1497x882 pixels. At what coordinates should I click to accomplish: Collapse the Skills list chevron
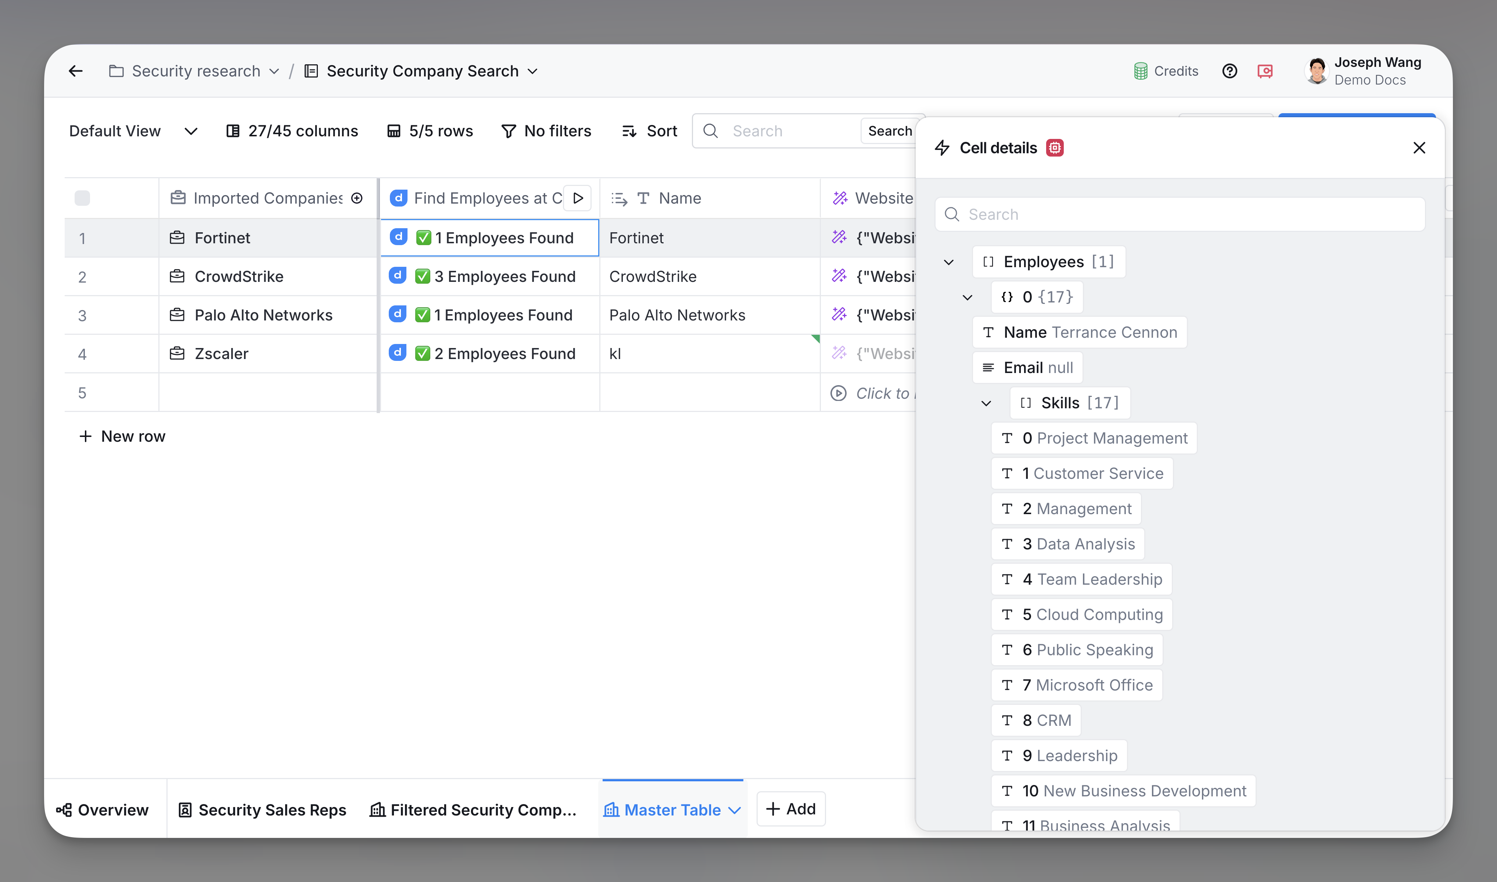pos(986,404)
